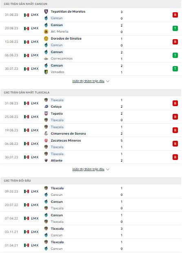Click the Atl. Morelia team logo

tap(46, 32)
